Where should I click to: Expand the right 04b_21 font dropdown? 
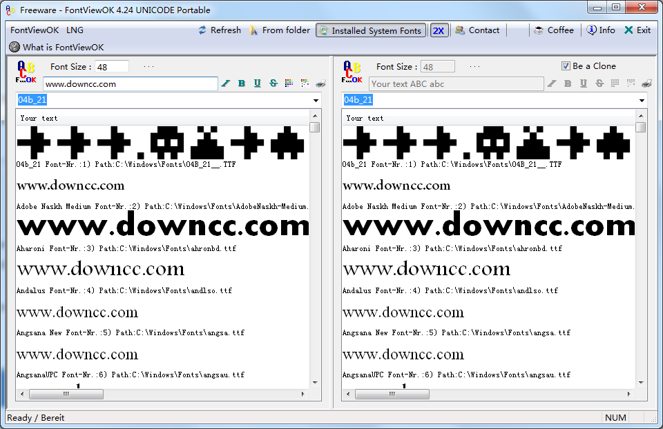pyautogui.click(x=642, y=101)
